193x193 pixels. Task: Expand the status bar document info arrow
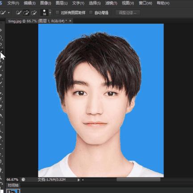point(78,180)
